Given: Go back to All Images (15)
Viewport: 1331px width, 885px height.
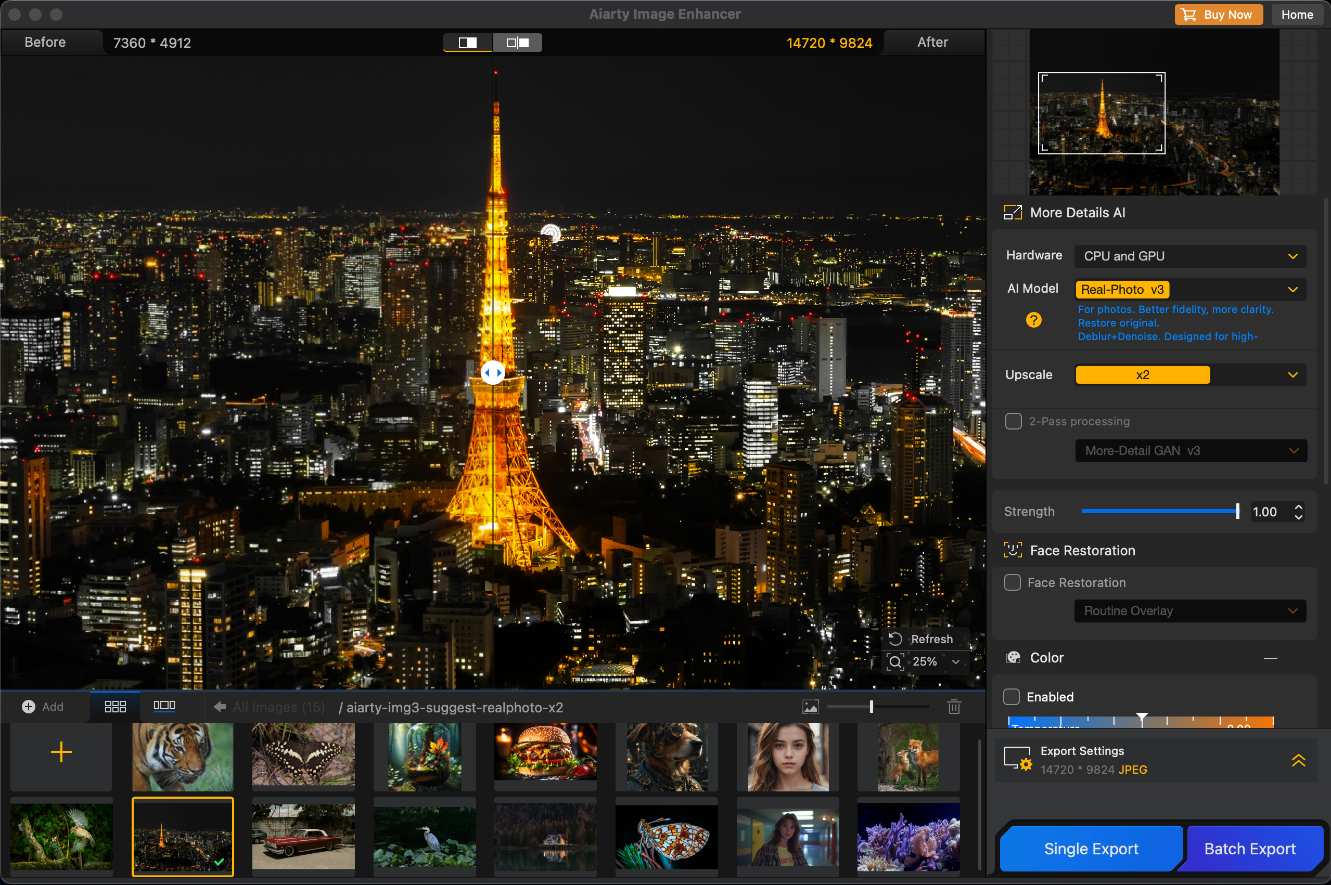Looking at the screenshot, I should [269, 707].
